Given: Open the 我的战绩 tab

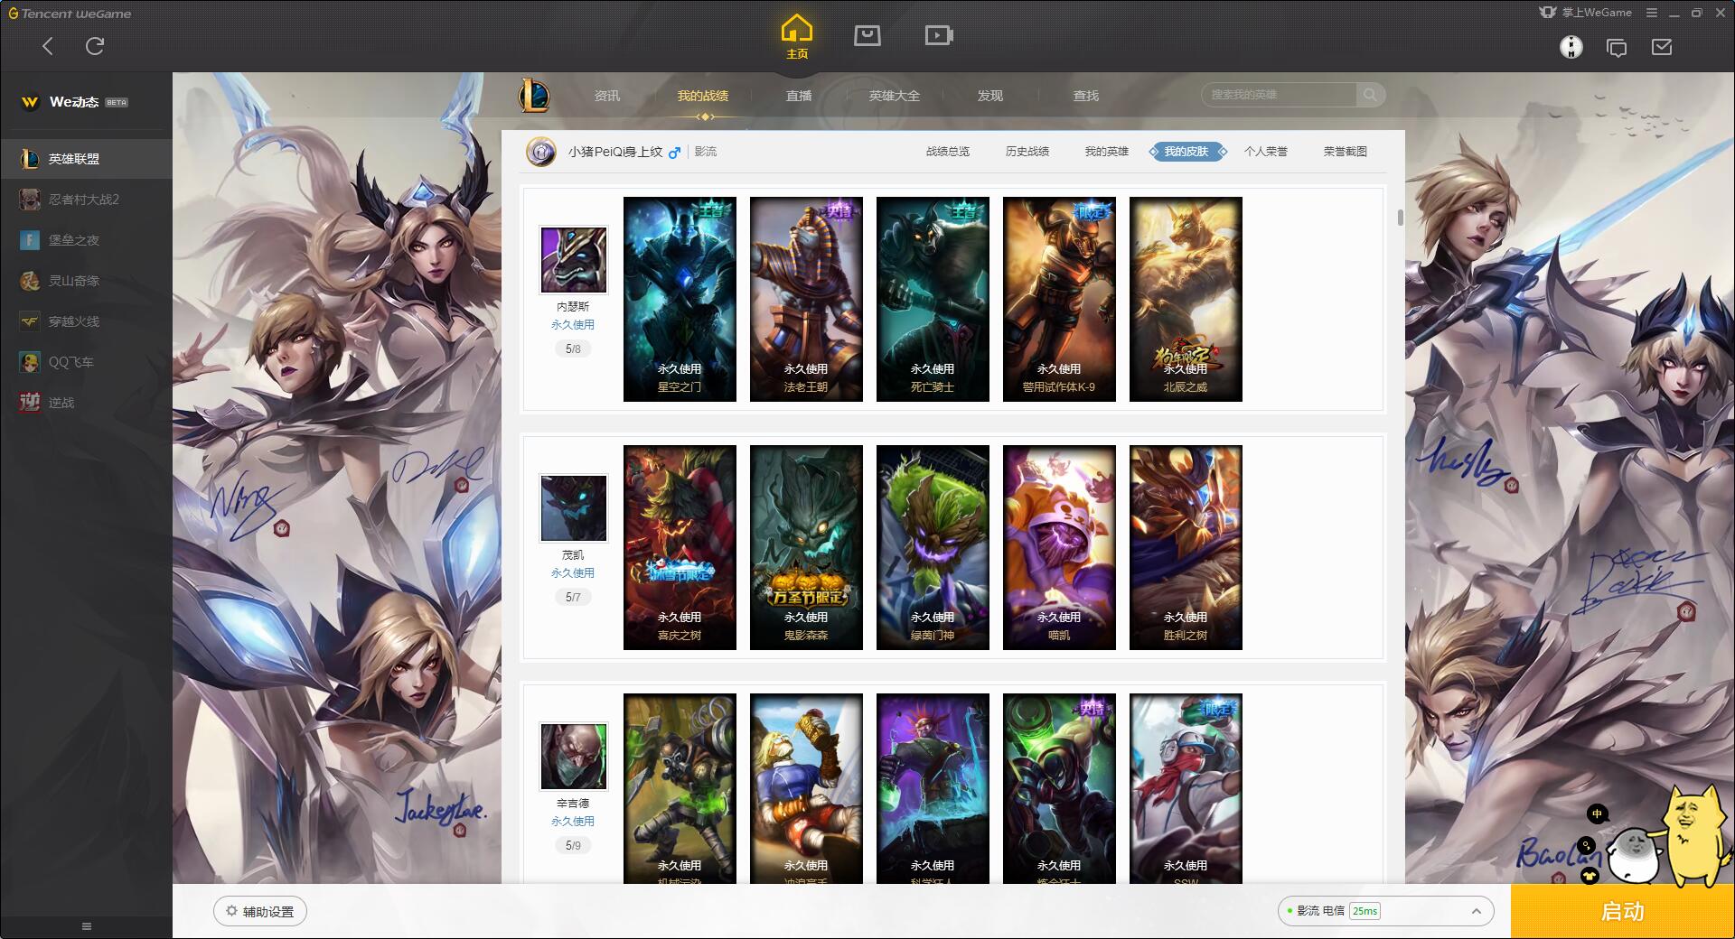Looking at the screenshot, I should click(702, 96).
